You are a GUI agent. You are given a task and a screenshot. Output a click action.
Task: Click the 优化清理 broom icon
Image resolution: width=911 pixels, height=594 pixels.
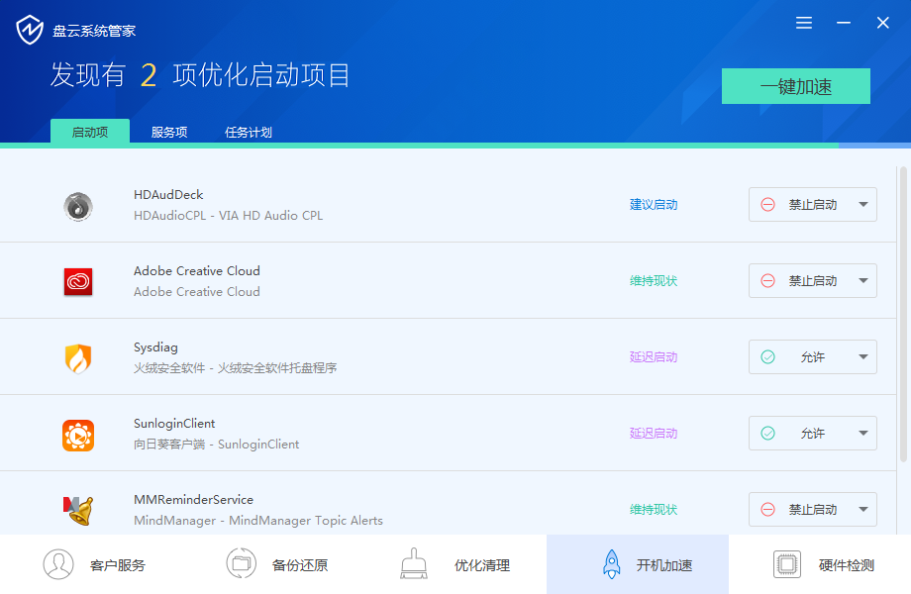[x=414, y=563]
